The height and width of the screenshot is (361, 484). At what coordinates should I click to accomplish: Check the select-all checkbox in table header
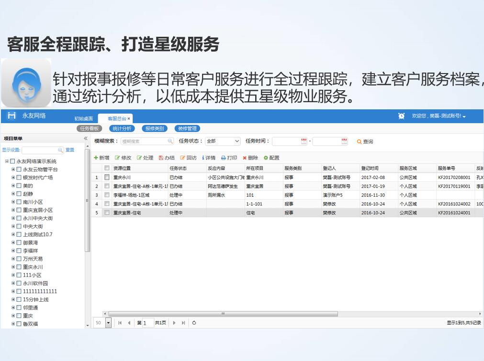tap(107, 168)
